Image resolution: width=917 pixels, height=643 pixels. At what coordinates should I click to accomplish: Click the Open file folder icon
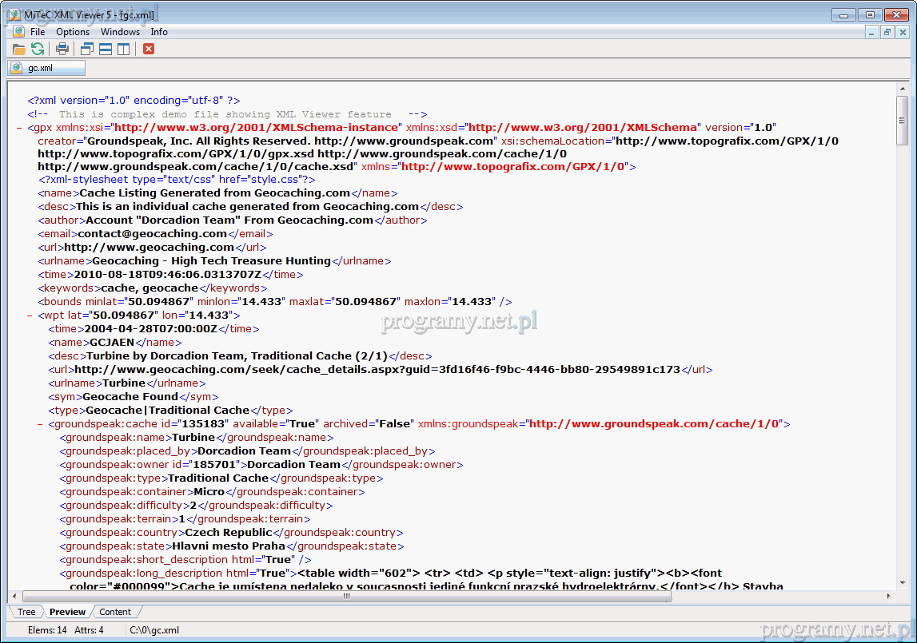(18, 49)
